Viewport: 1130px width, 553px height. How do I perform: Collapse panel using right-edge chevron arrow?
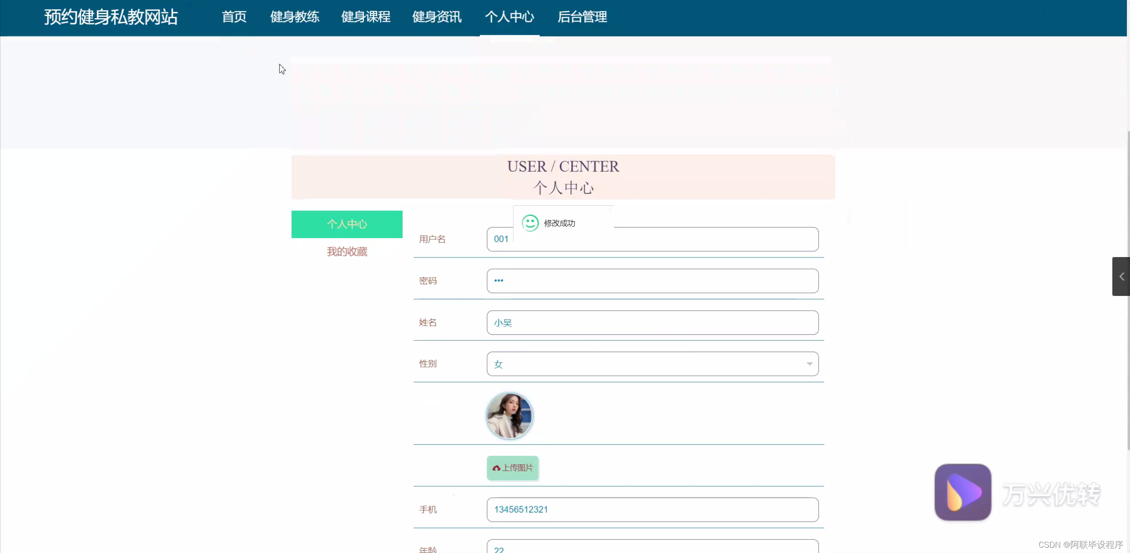click(1121, 276)
